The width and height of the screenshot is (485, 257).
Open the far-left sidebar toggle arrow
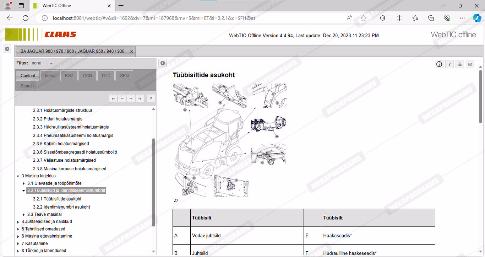[7, 49]
